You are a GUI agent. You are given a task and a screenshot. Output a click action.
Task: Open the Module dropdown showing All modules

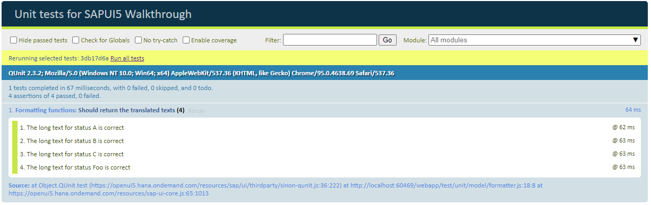[535, 40]
